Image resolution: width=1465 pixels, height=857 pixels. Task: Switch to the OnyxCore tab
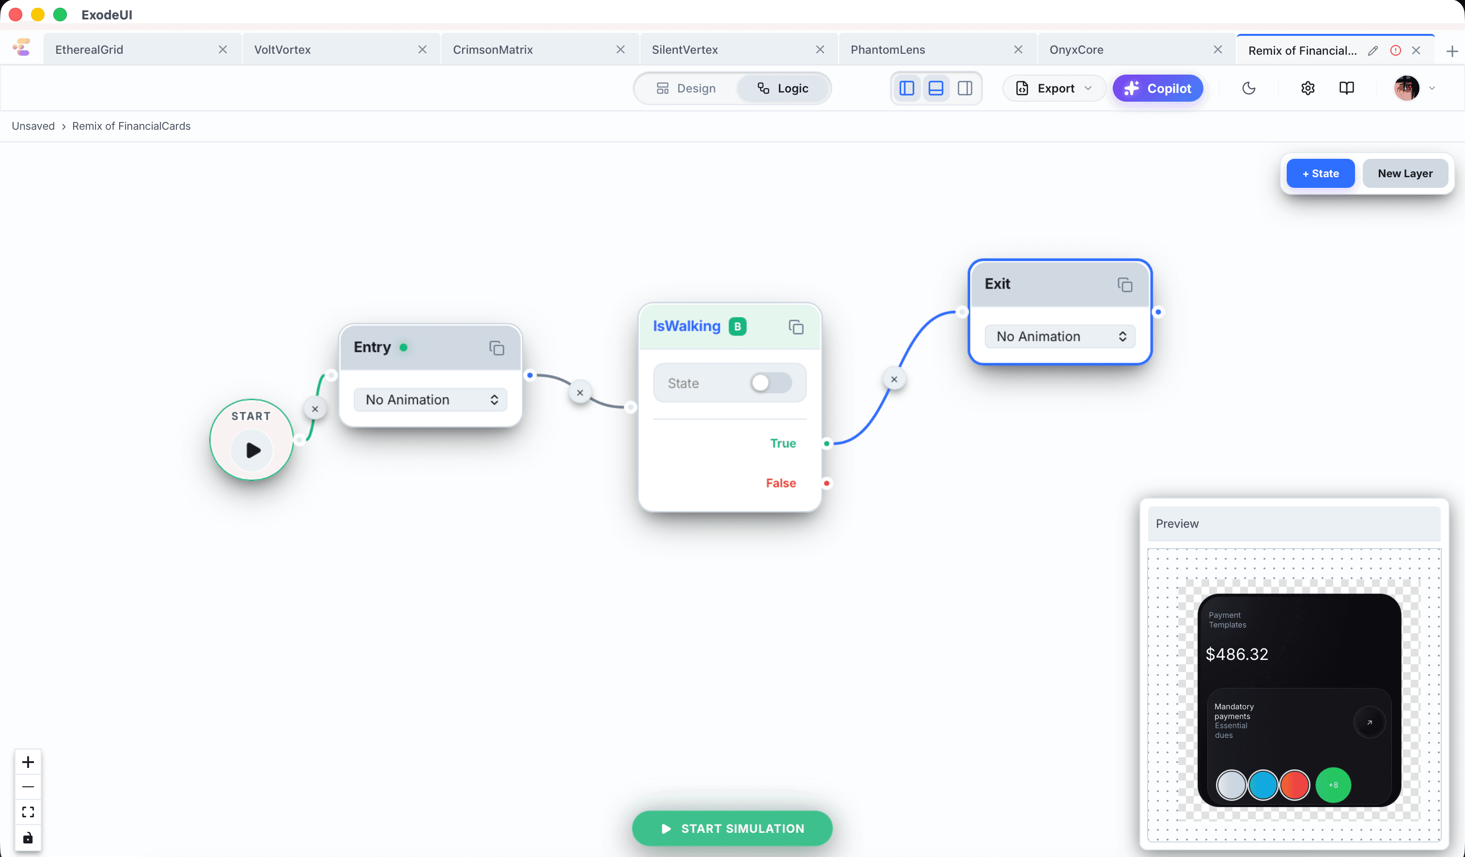[x=1076, y=49]
